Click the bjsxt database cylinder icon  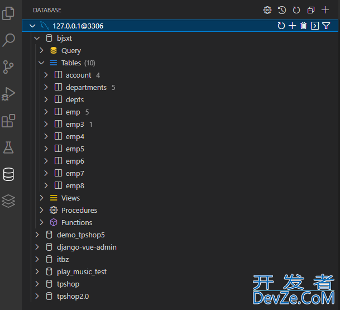tap(49, 38)
